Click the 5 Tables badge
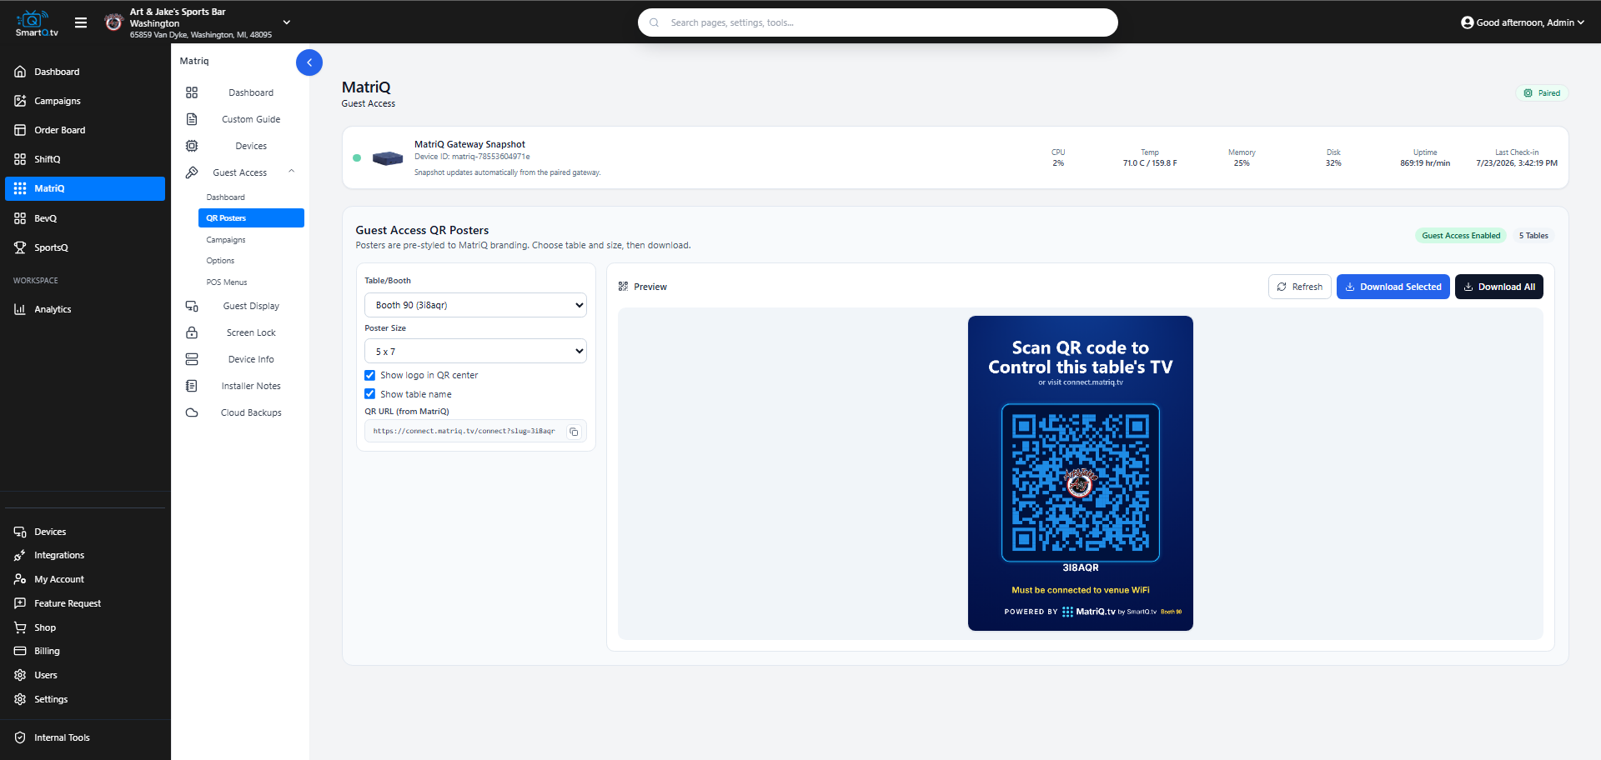 pyautogui.click(x=1533, y=236)
